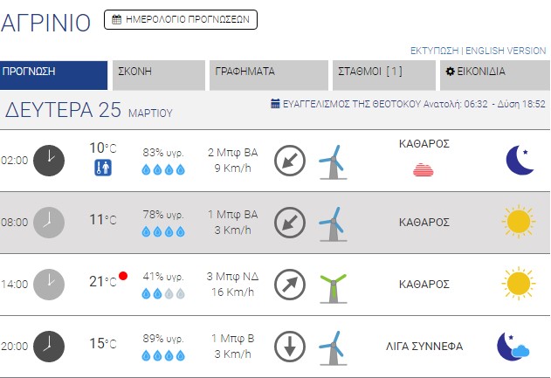
Task: Open the ΓΡΑΦΗΜΑΤΑ tab
Action: (x=267, y=72)
